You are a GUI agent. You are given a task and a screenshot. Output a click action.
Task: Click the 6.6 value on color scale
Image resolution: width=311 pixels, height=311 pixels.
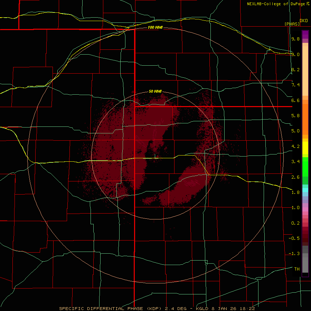(x=295, y=100)
